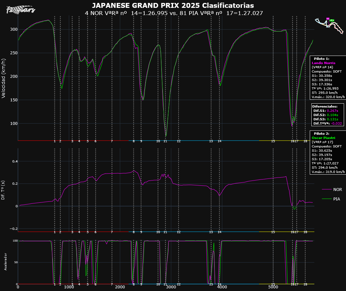Select the S1: 30.358s value
Viewport: 346px width, 291px height.
[322, 76]
